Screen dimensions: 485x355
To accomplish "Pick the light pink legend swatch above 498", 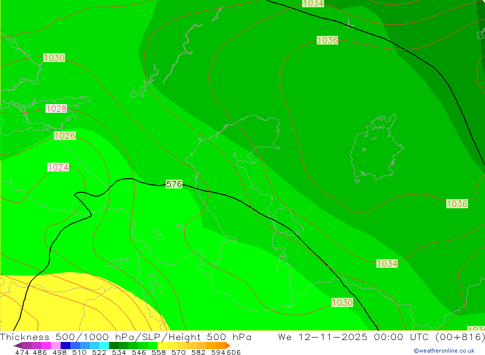I will (x=55, y=345).
